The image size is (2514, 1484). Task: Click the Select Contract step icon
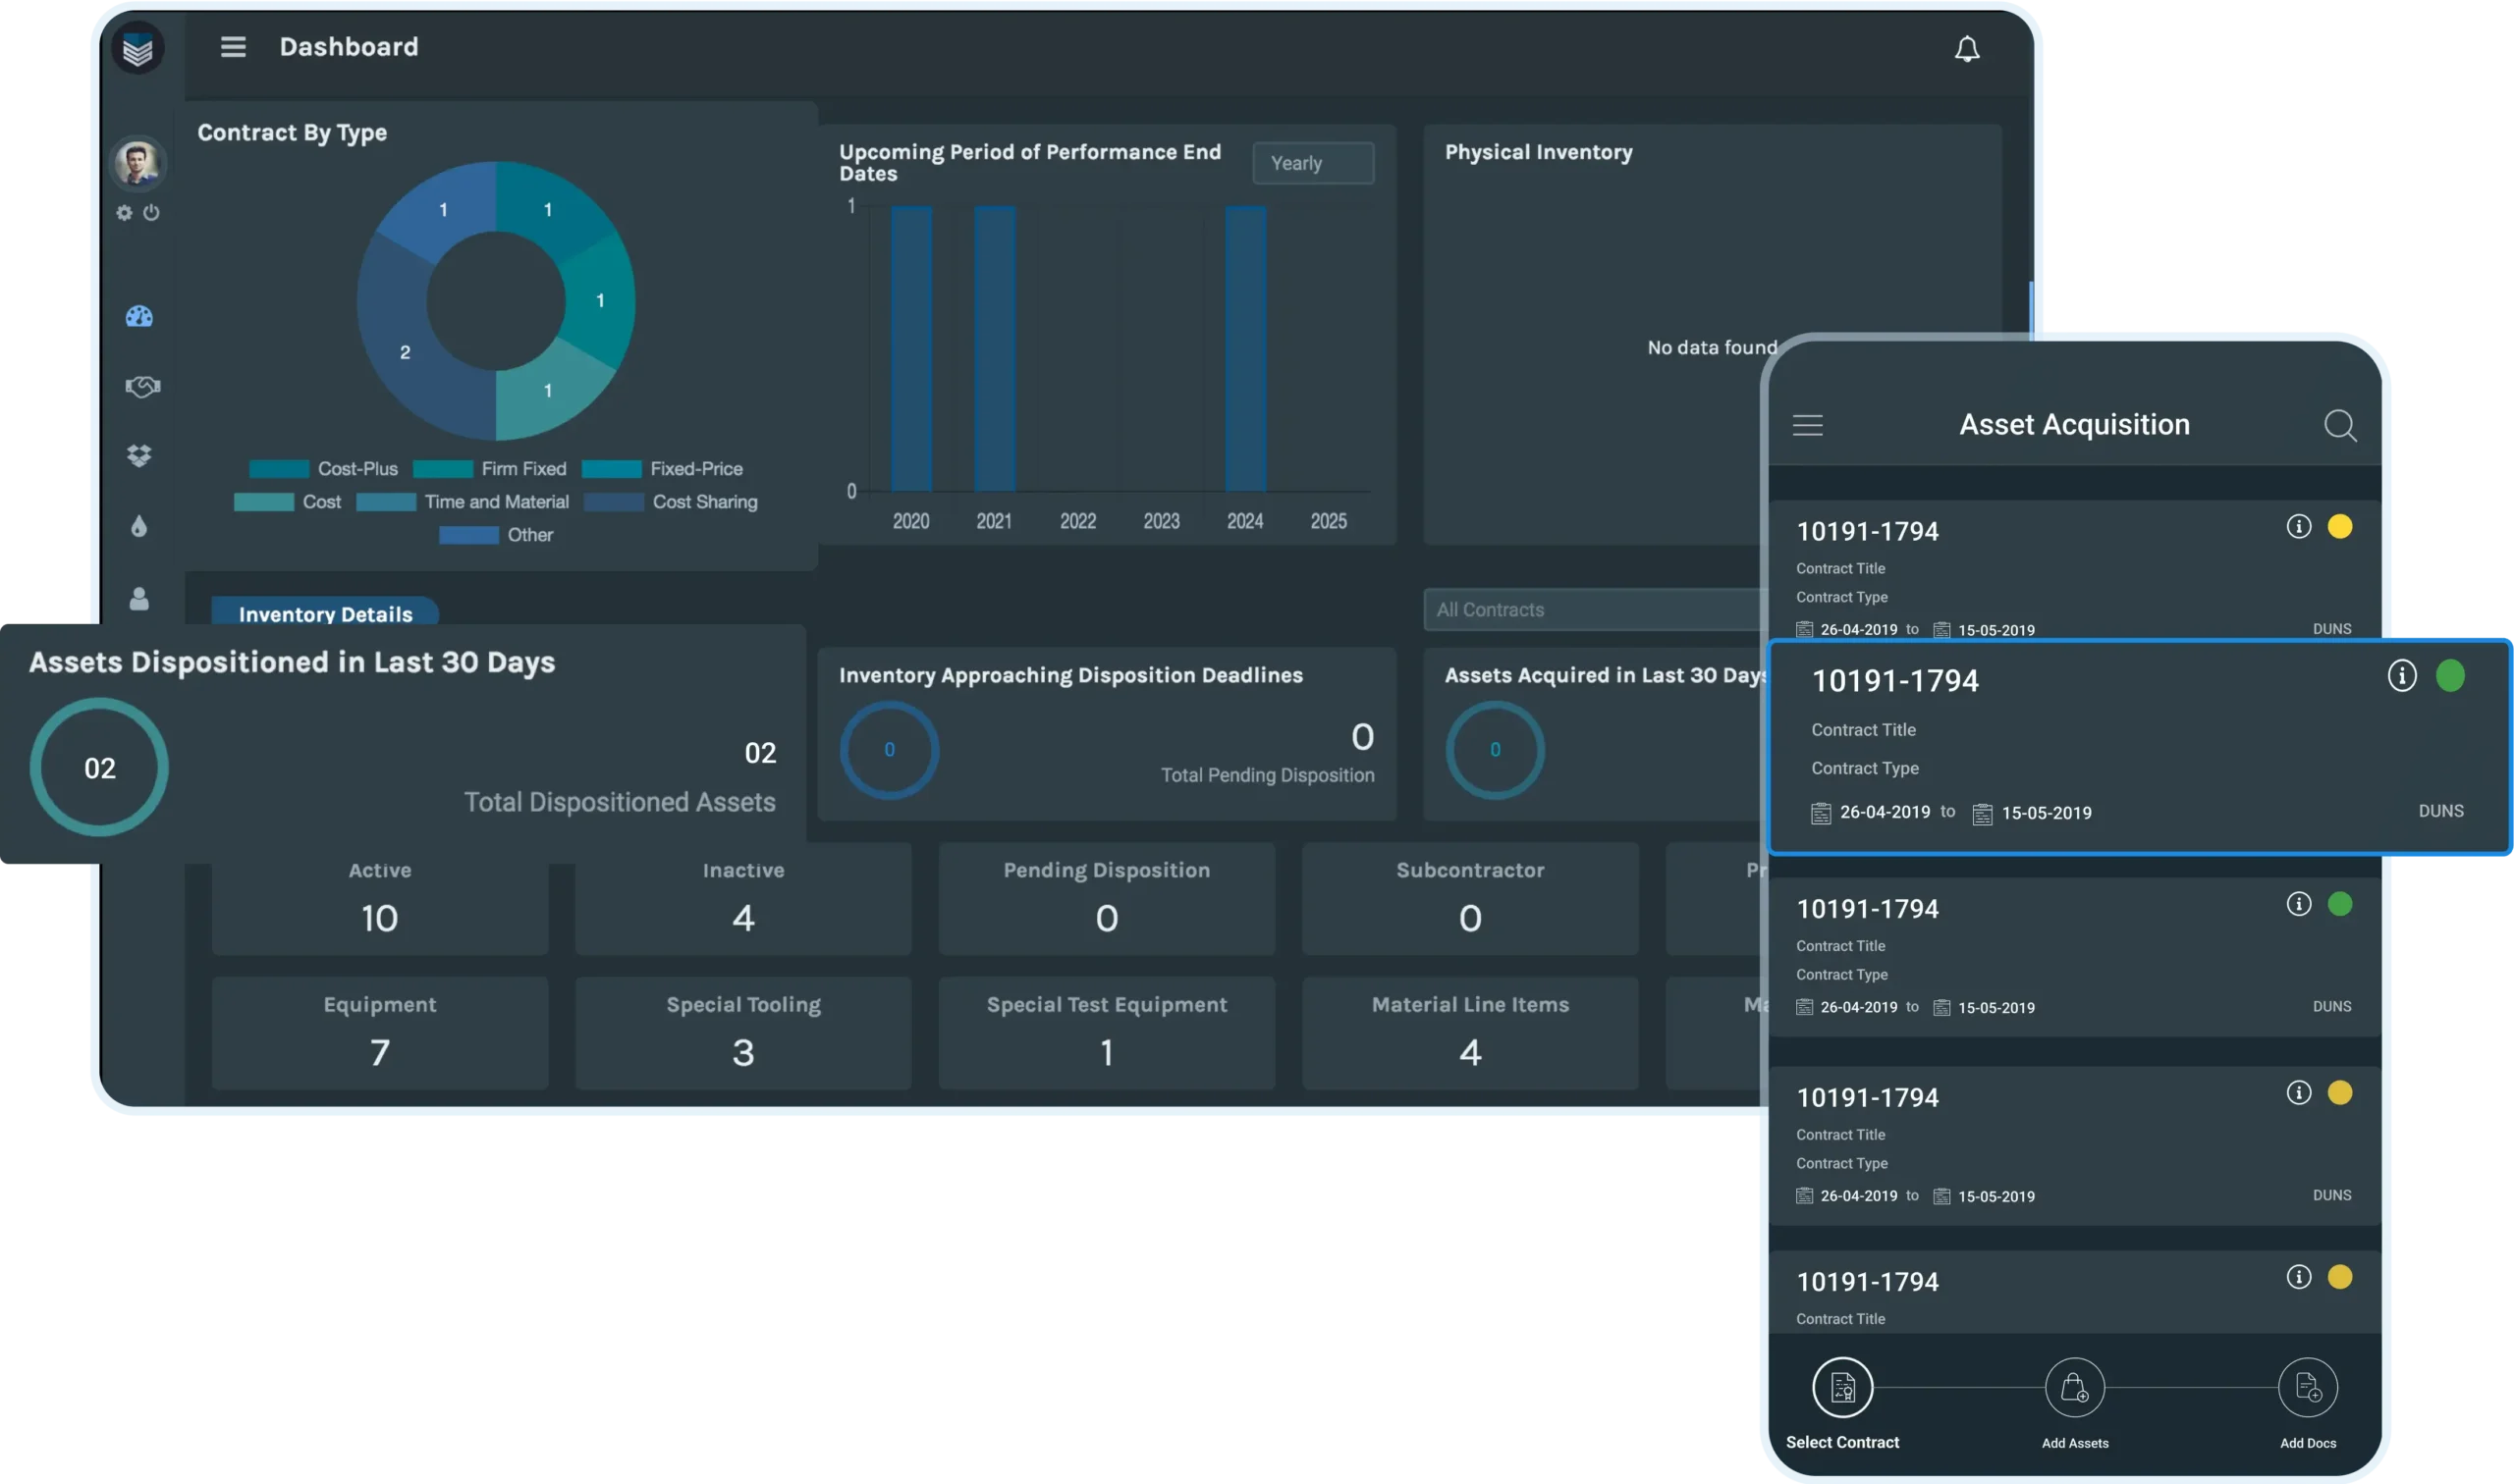(1841, 1387)
